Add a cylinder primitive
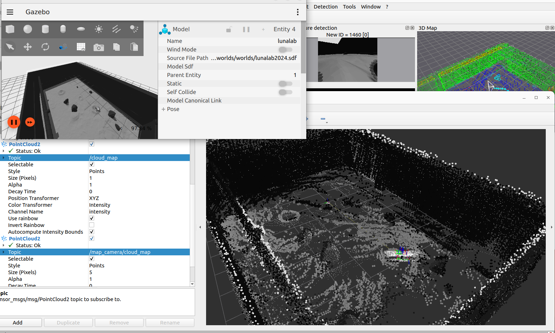Image resolution: width=555 pixels, height=333 pixels. tap(45, 29)
